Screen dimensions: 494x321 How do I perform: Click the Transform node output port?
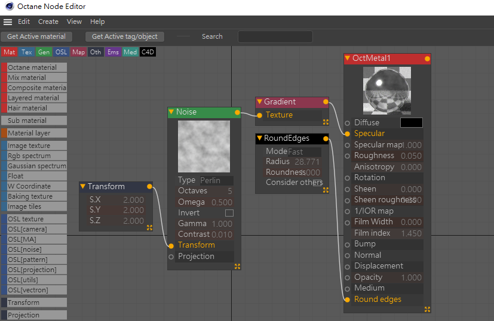point(149,187)
